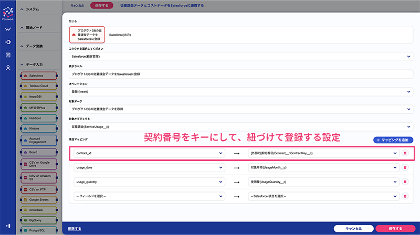Open the Passwork logo home
The width and height of the screenshot is (420, 235).
click(x=8, y=14)
